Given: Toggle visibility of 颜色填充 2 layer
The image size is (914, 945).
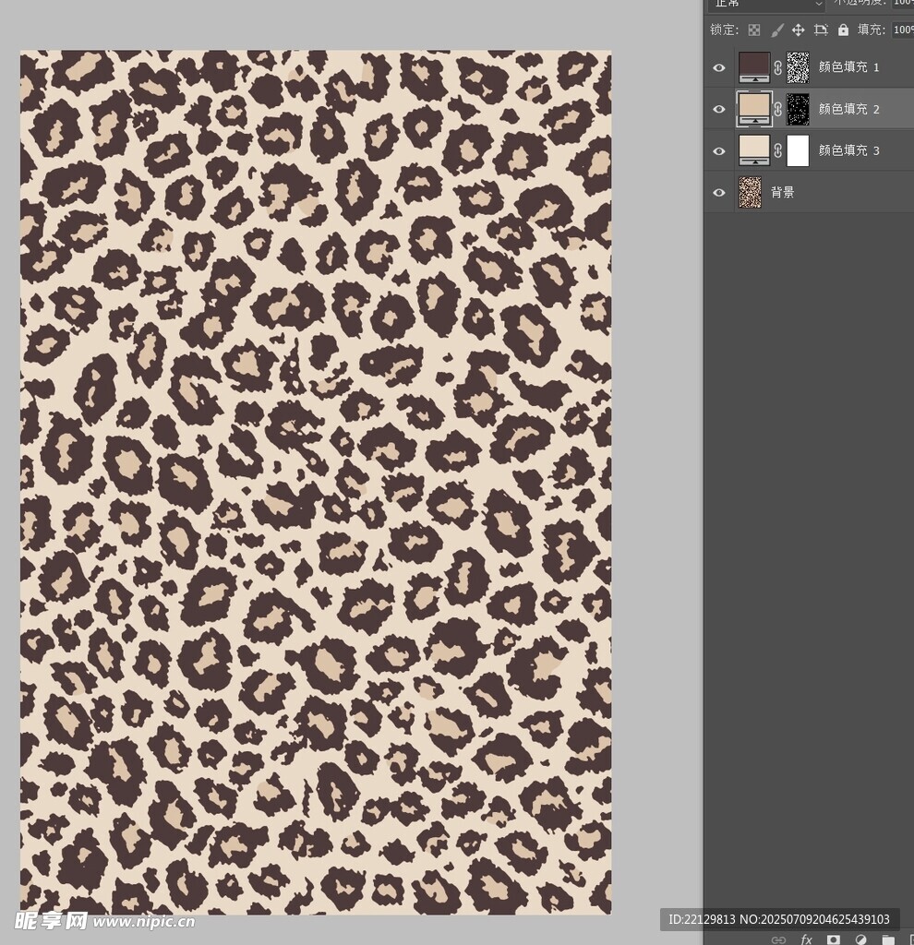Looking at the screenshot, I should (x=719, y=109).
